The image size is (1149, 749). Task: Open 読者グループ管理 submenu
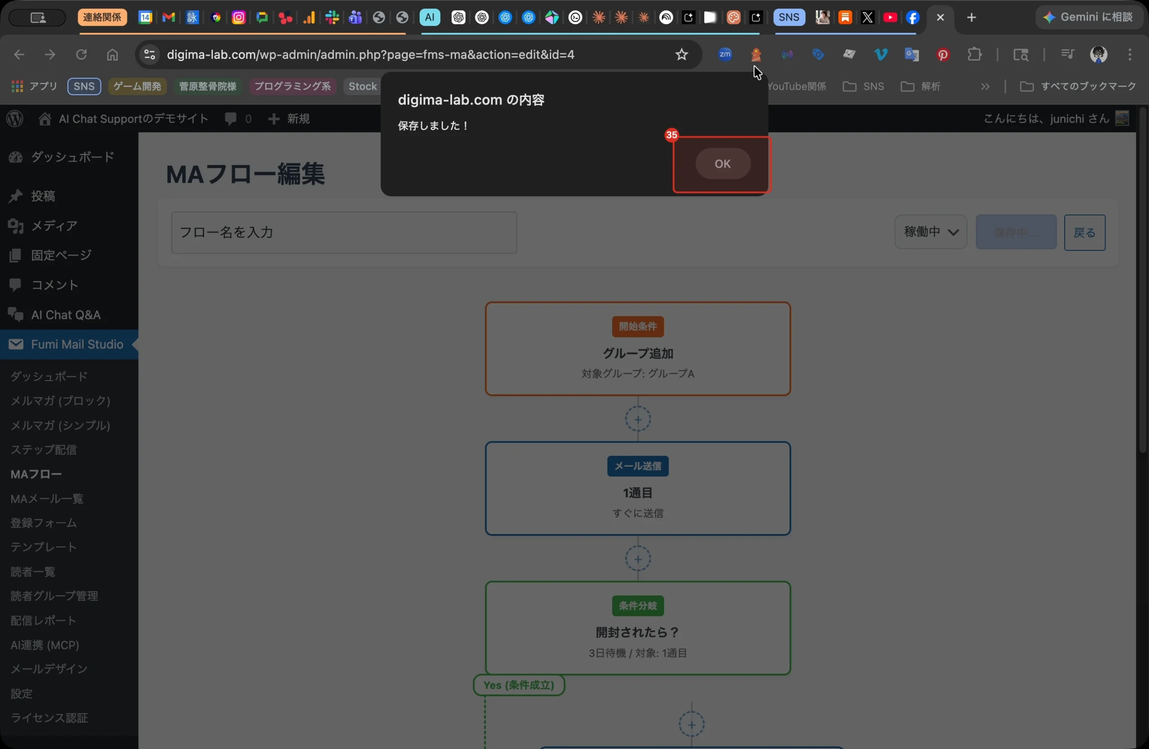coord(54,596)
